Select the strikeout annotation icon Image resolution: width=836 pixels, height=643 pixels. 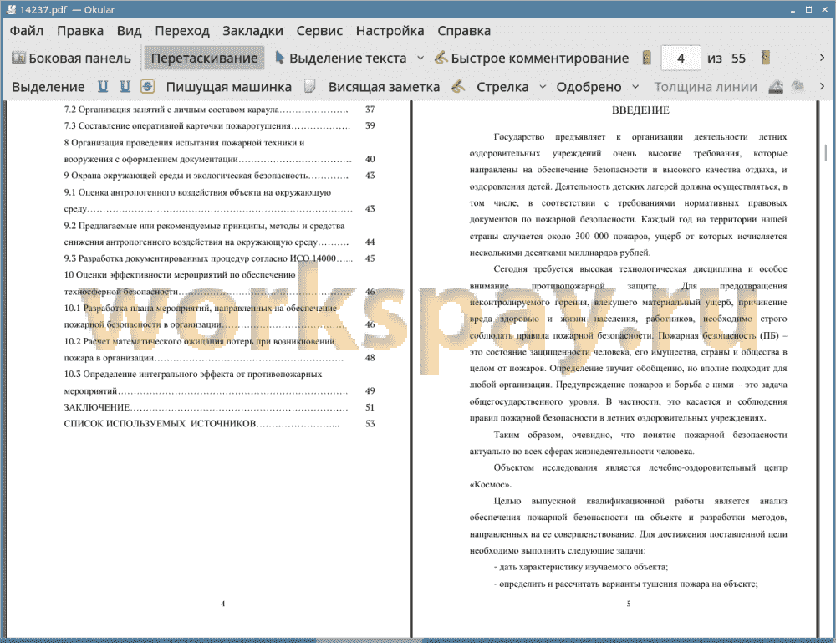[147, 86]
